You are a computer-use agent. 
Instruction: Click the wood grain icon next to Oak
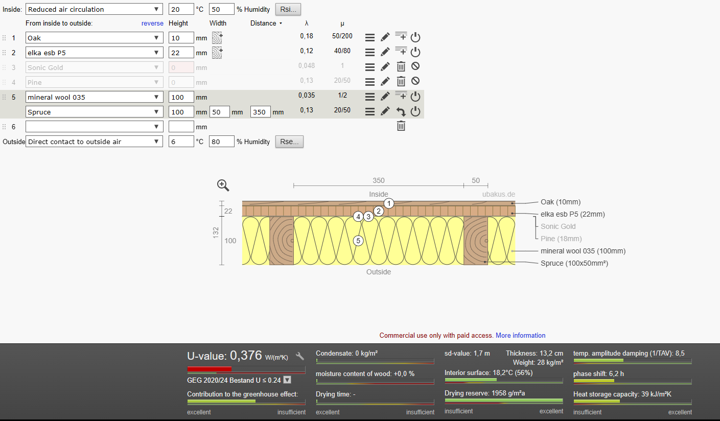tap(217, 37)
